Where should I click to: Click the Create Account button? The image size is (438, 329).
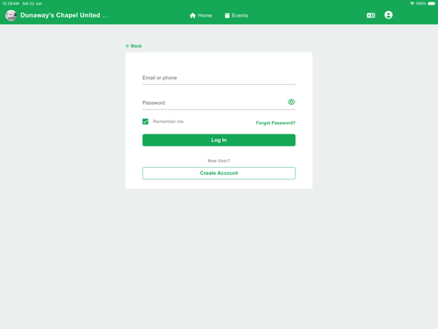[x=219, y=173]
